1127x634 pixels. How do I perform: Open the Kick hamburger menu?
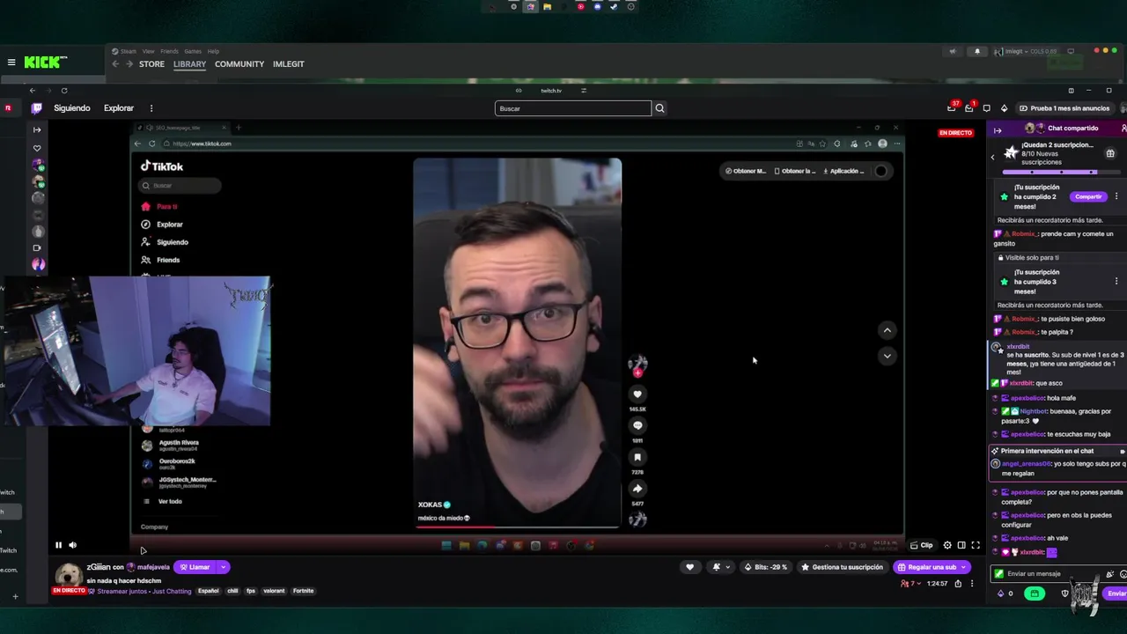point(11,63)
